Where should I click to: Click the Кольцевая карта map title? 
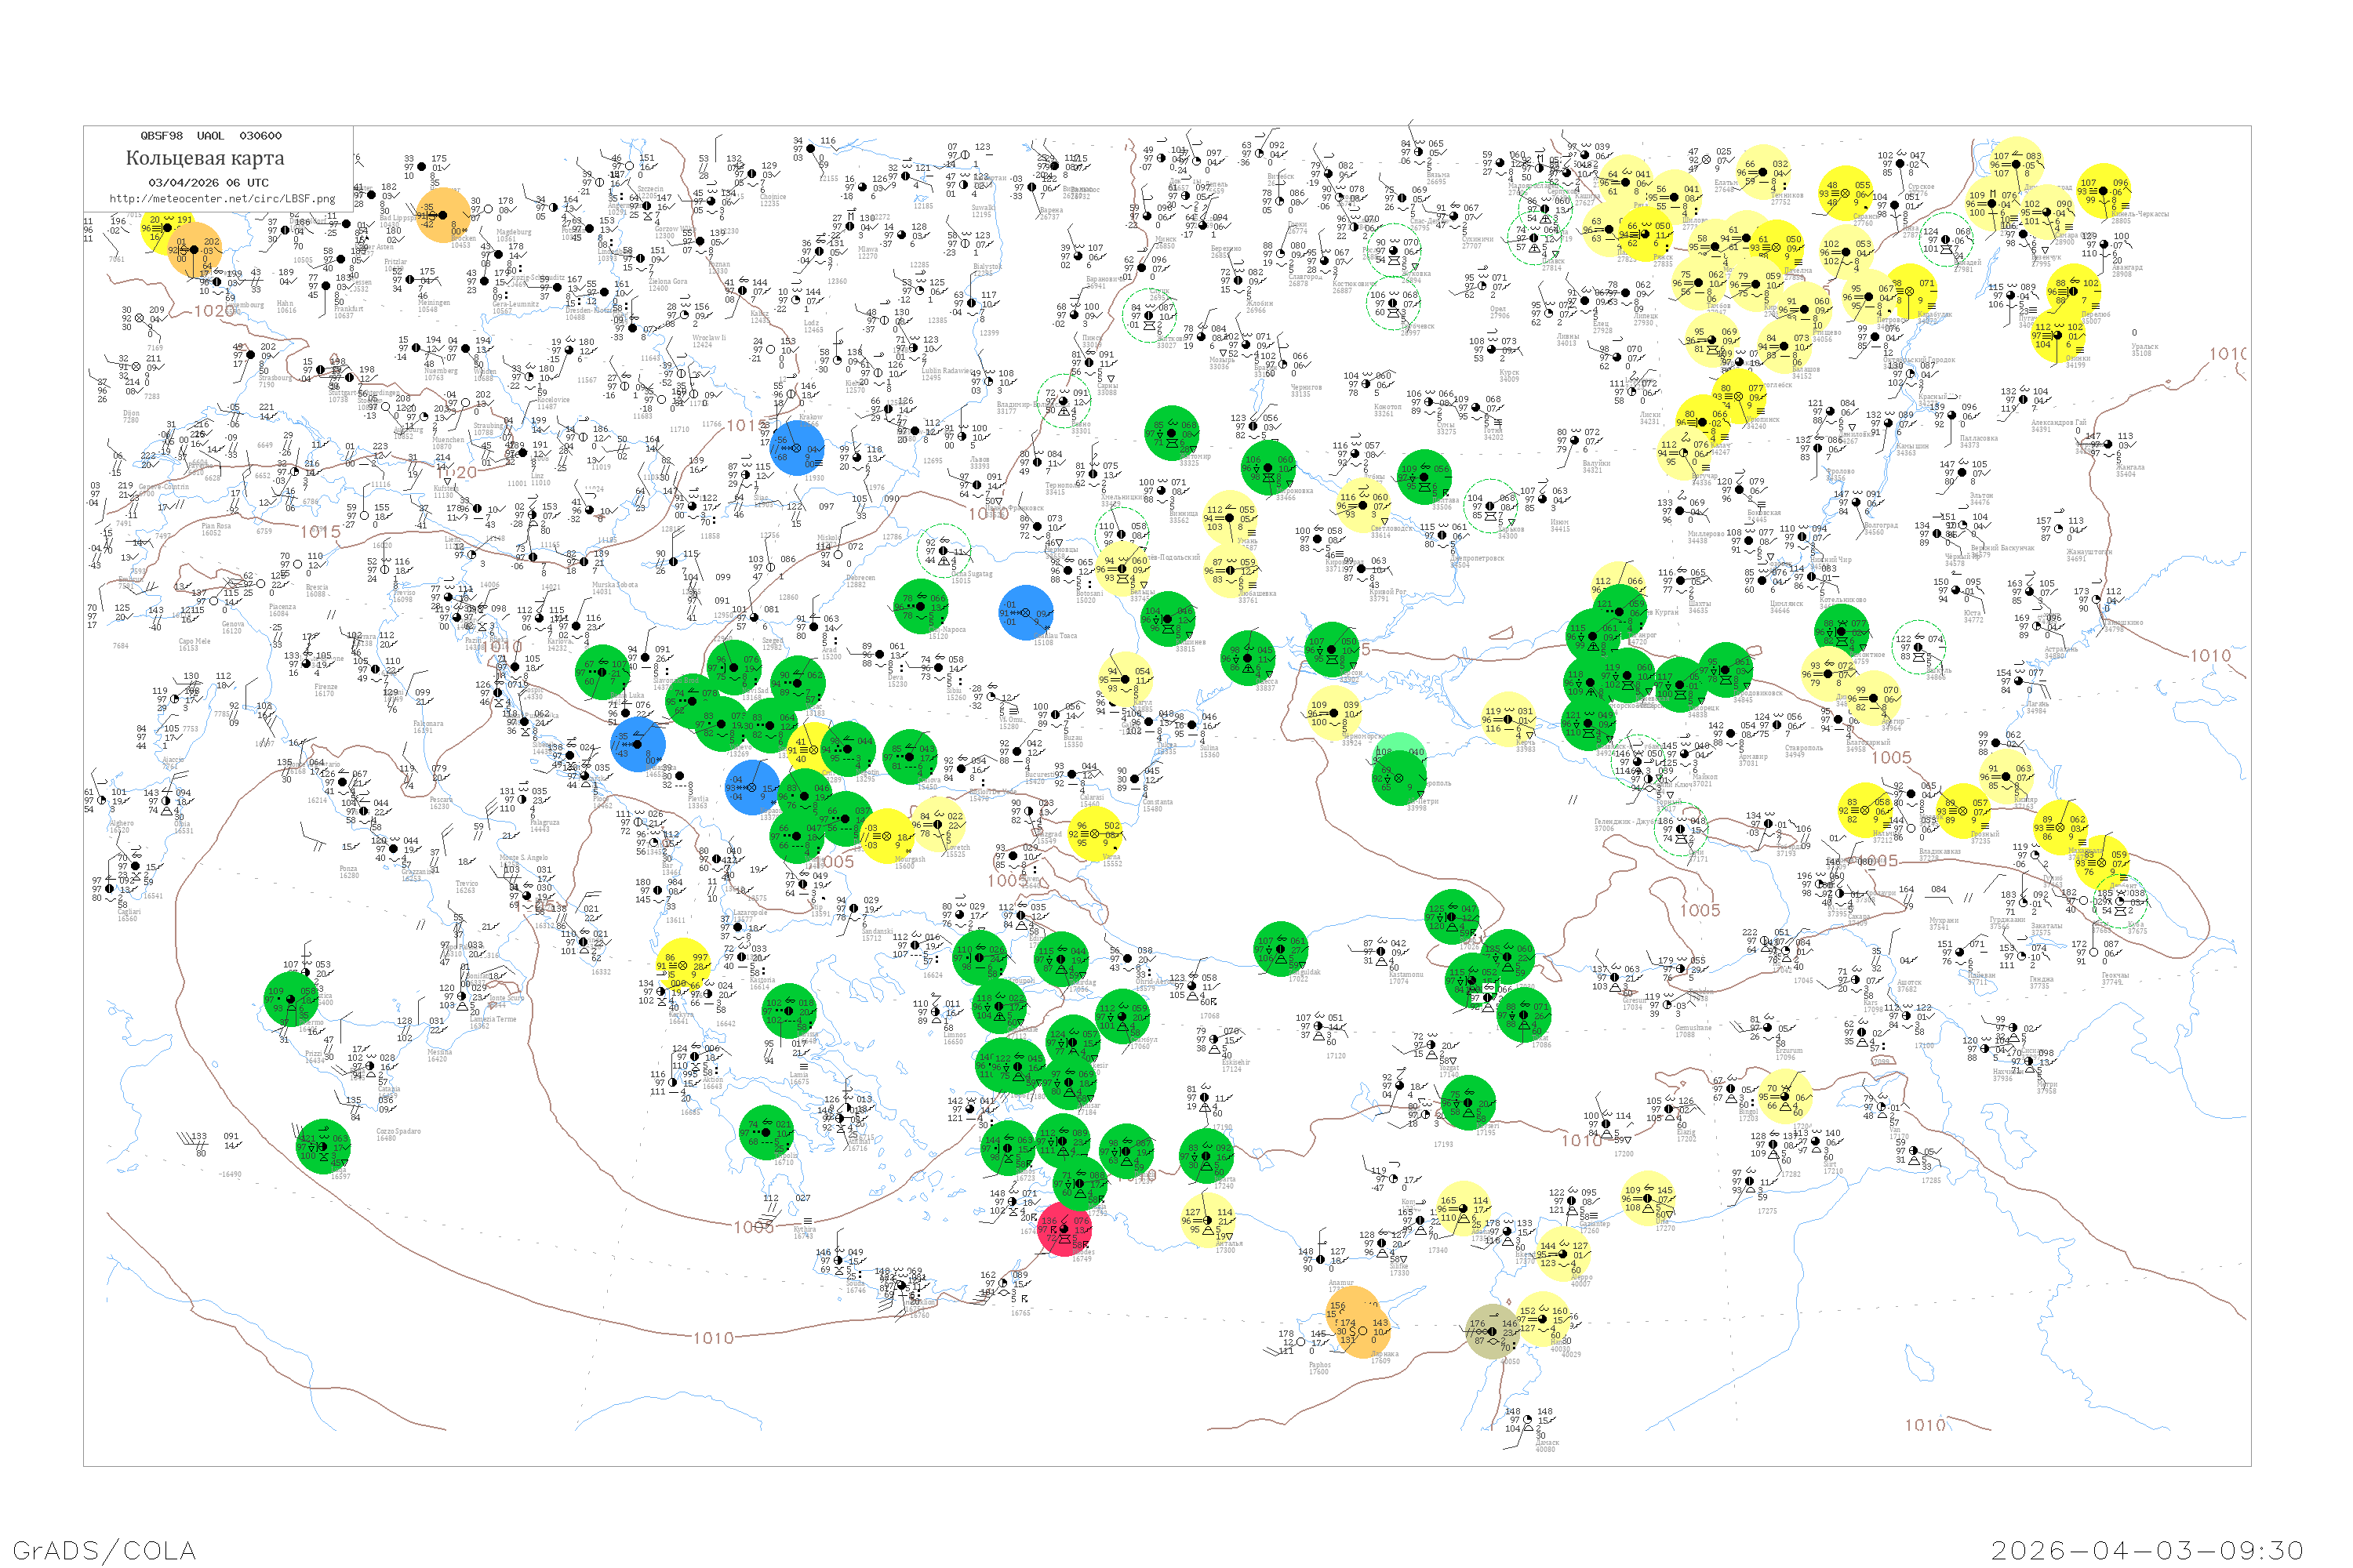click(204, 158)
